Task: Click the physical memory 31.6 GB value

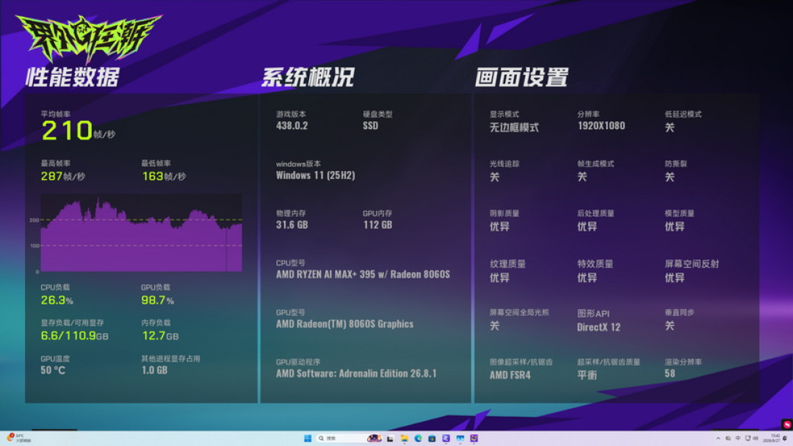Action: click(292, 224)
